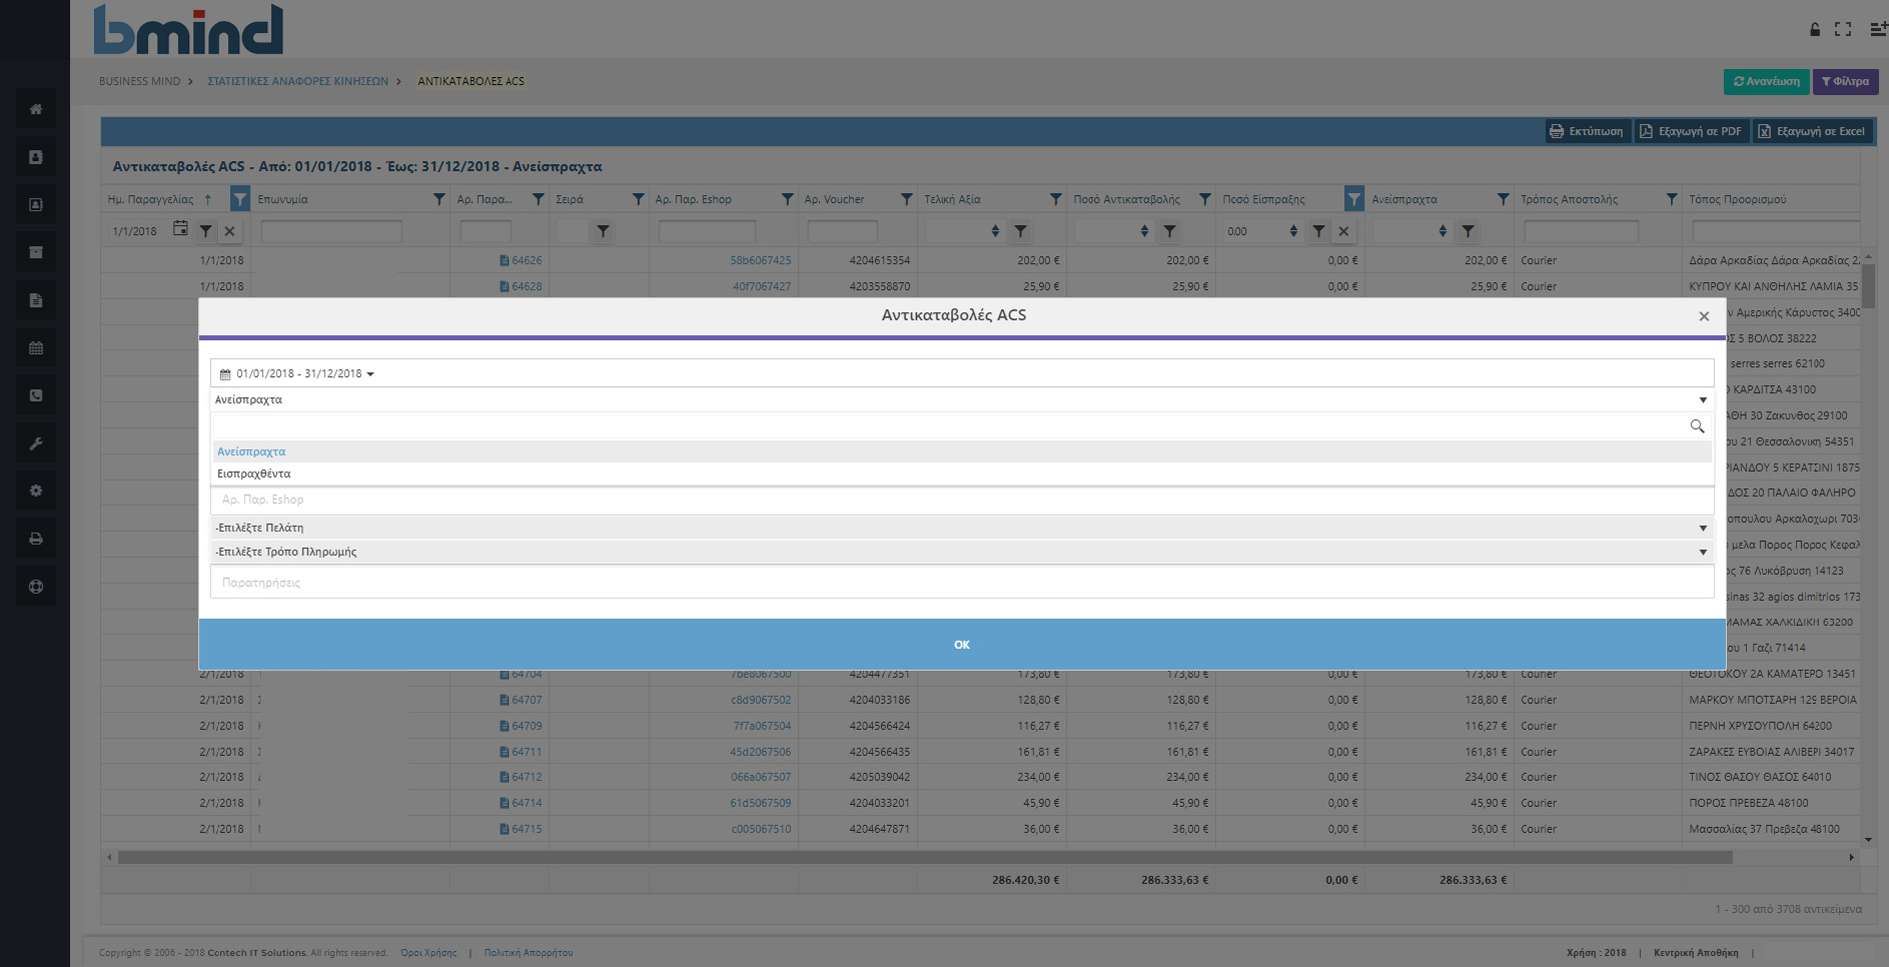Click the phone icon in sidebar
Viewport: 1889px width, 967px height.
[36, 395]
